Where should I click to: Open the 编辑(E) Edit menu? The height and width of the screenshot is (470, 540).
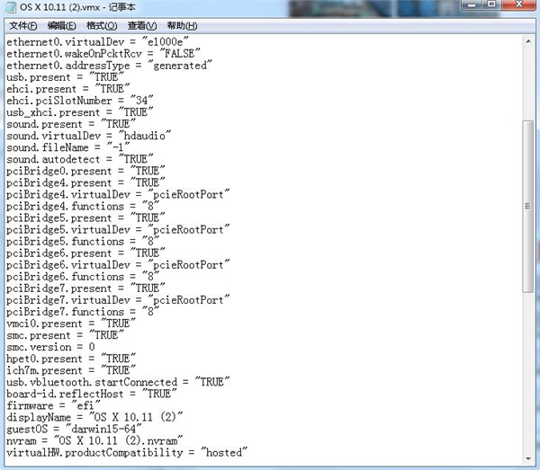pyautogui.click(x=62, y=26)
